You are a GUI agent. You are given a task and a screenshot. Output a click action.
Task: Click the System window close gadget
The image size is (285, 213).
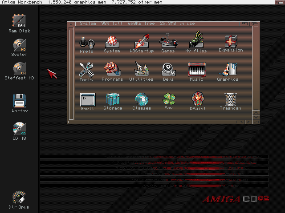tap(71, 24)
